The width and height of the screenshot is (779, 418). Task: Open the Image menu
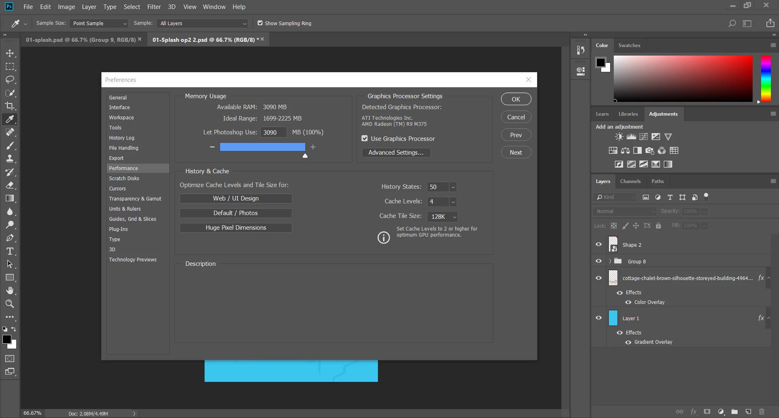[x=66, y=7]
